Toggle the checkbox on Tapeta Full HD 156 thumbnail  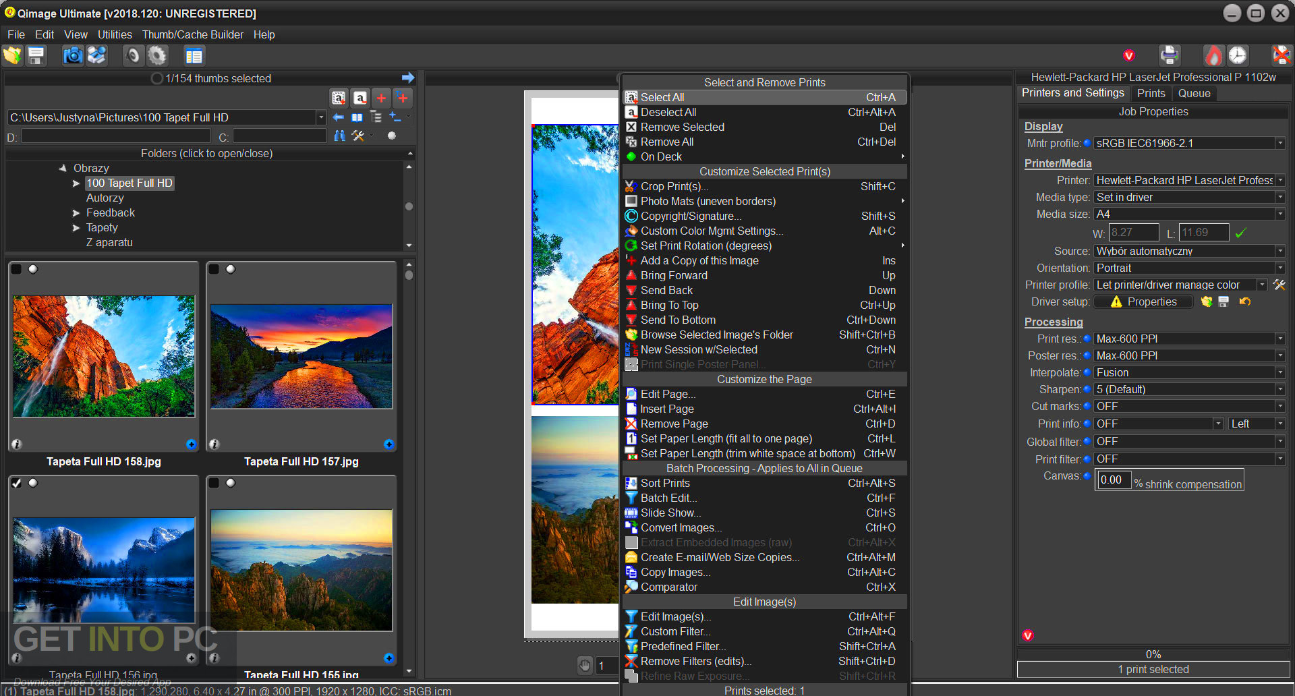[16, 483]
